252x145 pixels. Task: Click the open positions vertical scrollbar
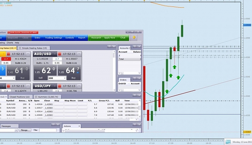[140, 108]
